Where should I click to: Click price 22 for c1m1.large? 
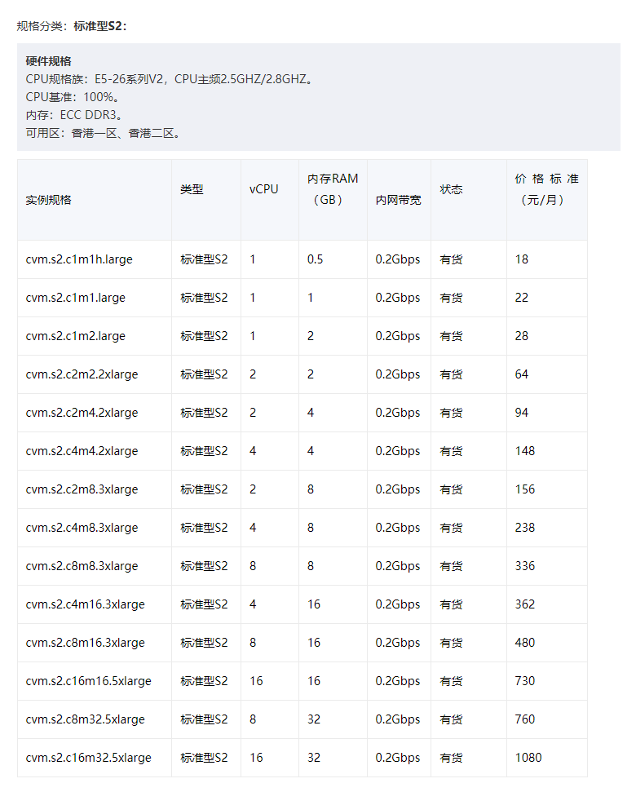click(521, 298)
